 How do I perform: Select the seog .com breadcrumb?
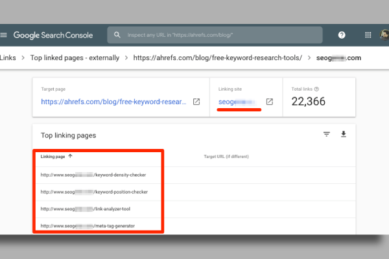pos(338,58)
